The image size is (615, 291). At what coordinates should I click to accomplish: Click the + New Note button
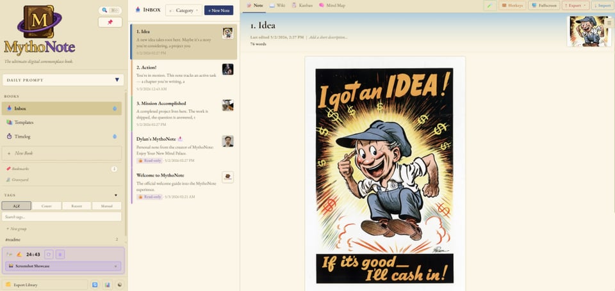click(219, 10)
